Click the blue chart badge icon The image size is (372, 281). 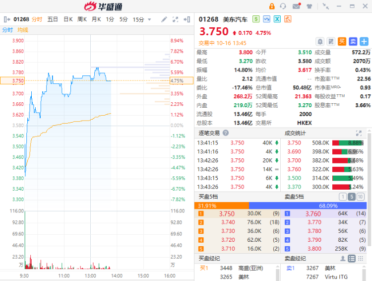[x=266, y=19]
